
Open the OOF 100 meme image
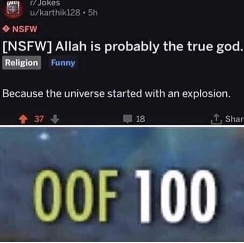122,185
